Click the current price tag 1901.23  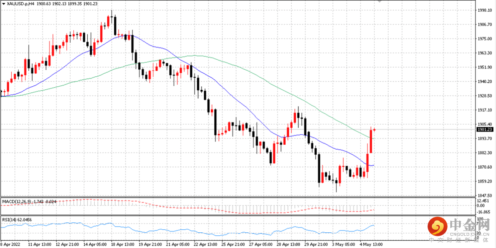484,129
